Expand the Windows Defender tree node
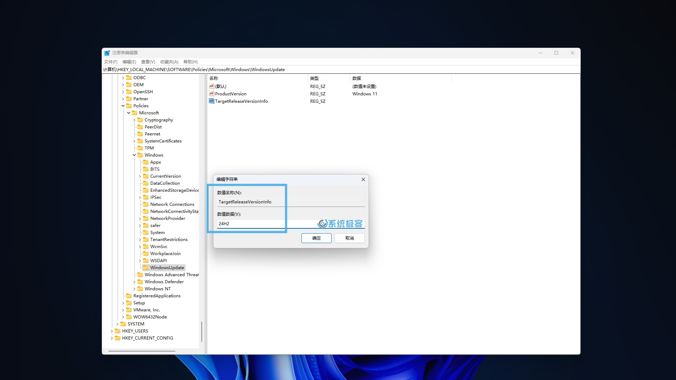676x380 pixels. coord(134,282)
